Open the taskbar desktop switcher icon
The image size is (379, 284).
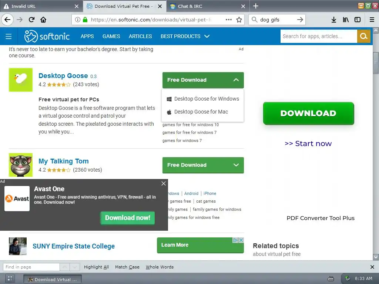coord(10,278)
